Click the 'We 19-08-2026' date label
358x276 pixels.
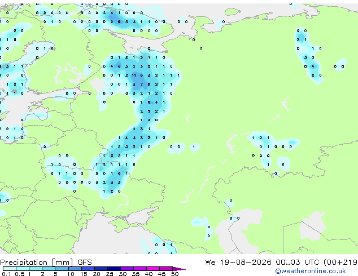pos(238,262)
